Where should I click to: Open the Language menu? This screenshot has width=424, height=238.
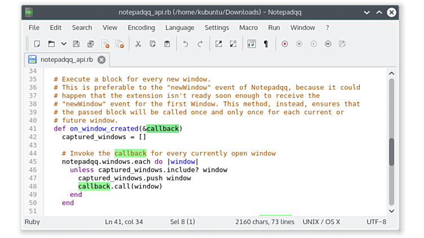179,28
